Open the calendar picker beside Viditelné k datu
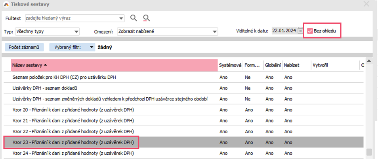The height and width of the screenshot is (159, 378). [300, 31]
